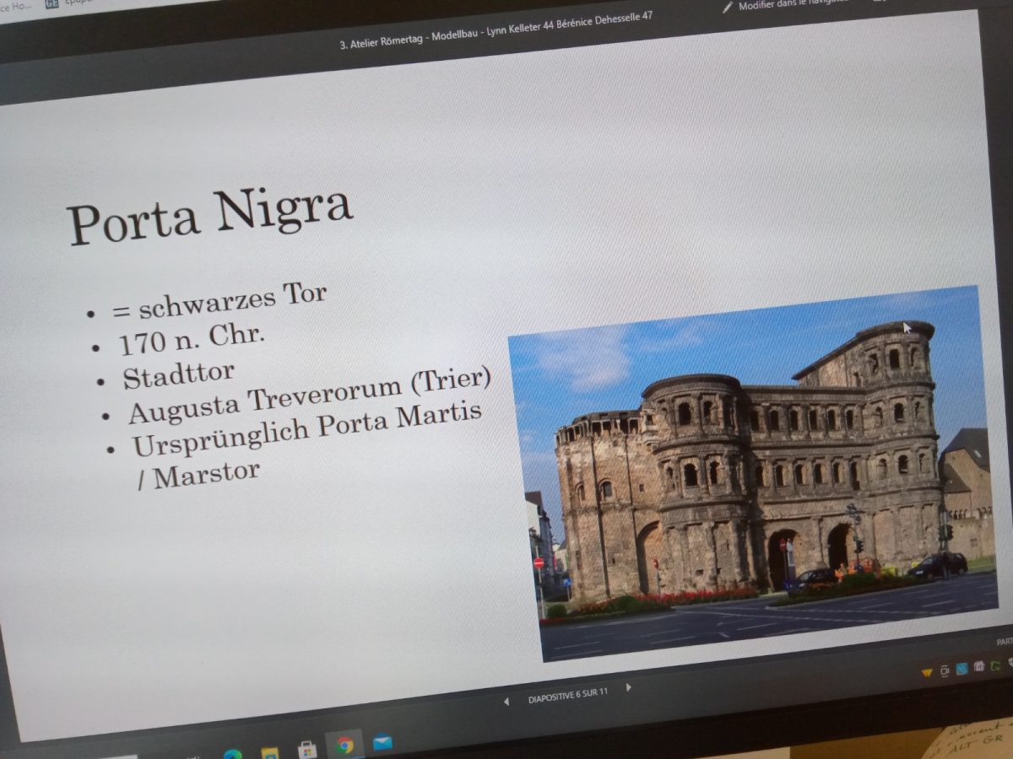Open Microsoft Edge from the taskbar

(232, 754)
